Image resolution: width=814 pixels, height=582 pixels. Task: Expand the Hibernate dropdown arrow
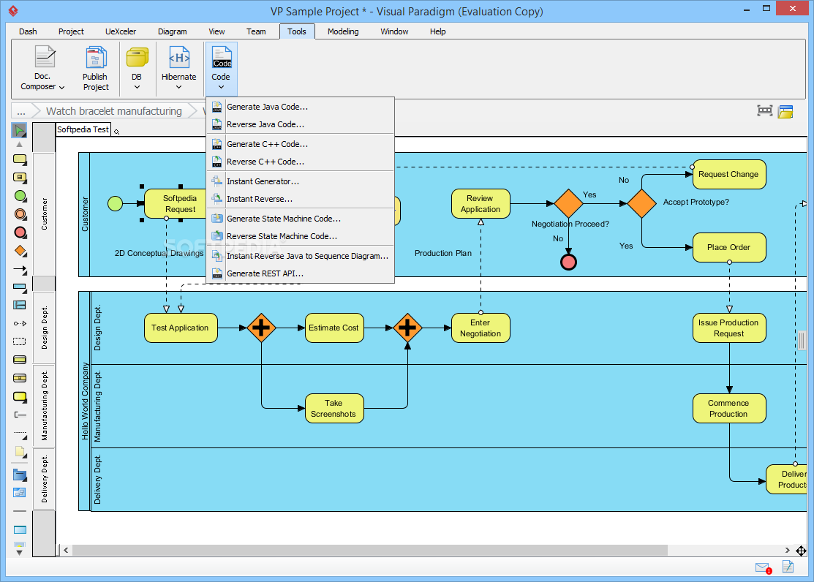pyautogui.click(x=178, y=87)
